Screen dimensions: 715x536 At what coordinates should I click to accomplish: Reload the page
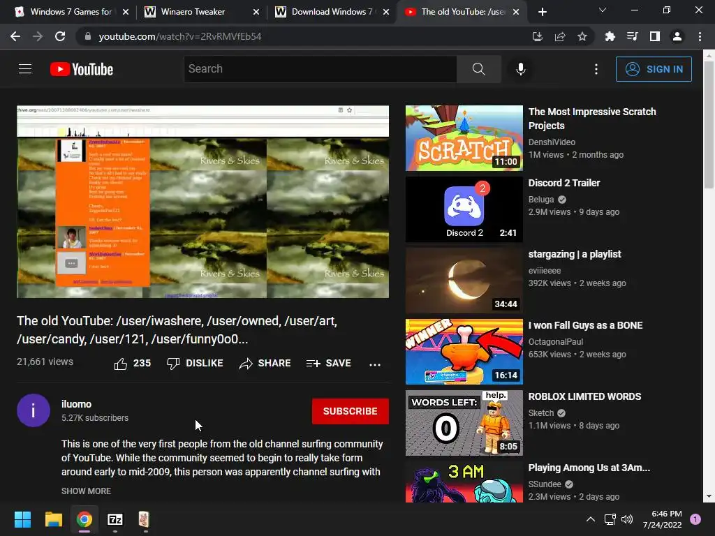click(60, 36)
